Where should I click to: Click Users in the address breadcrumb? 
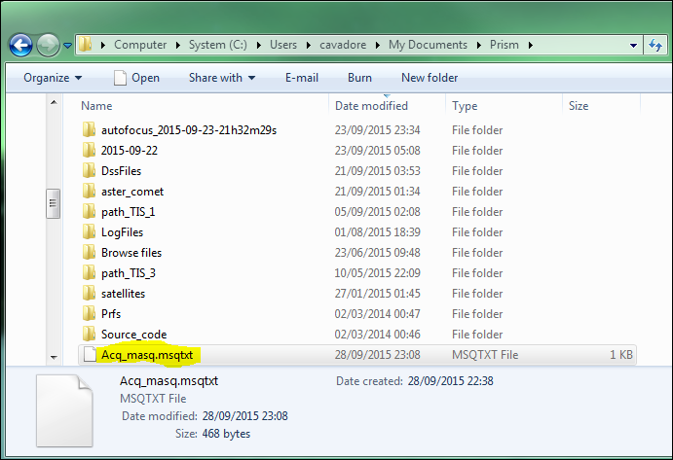point(283,45)
